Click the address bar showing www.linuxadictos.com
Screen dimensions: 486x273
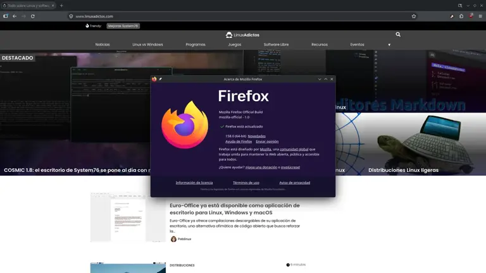click(242, 16)
